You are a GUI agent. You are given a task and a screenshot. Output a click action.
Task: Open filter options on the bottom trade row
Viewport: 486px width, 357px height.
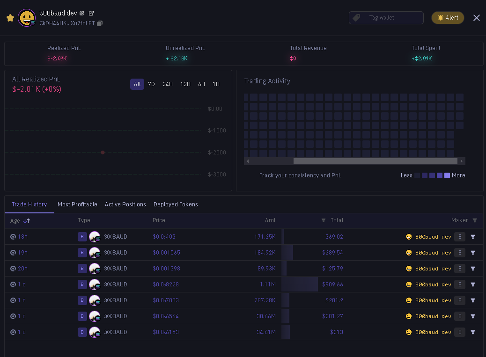[x=473, y=332]
